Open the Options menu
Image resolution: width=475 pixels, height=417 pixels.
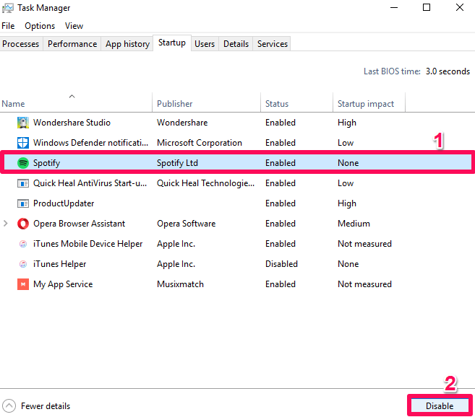click(x=40, y=26)
